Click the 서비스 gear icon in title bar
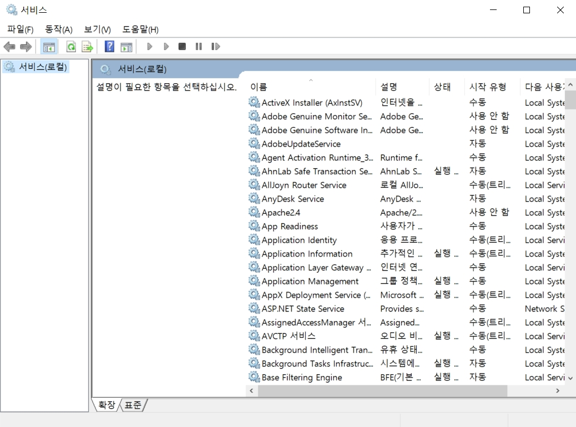Image resolution: width=576 pixels, height=427 pixels. pos(12,10)
